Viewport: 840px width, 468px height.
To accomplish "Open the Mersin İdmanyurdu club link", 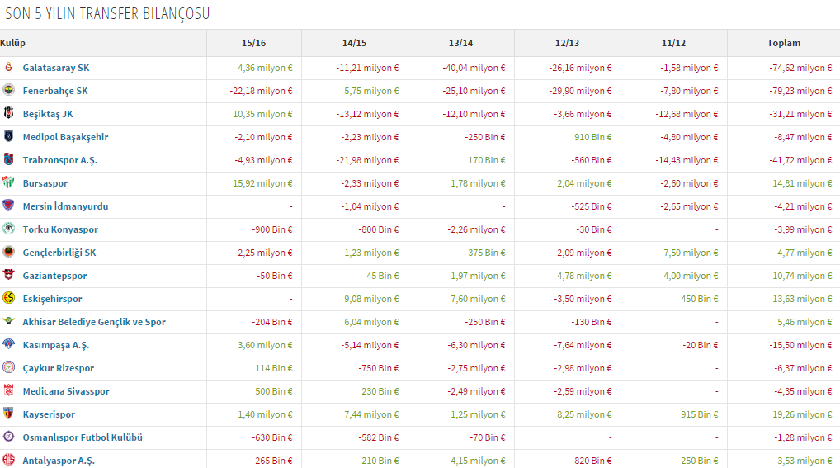I will click(x=65, y=206).
